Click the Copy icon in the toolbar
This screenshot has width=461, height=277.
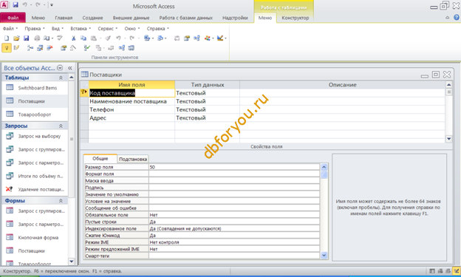coord(83,38)
